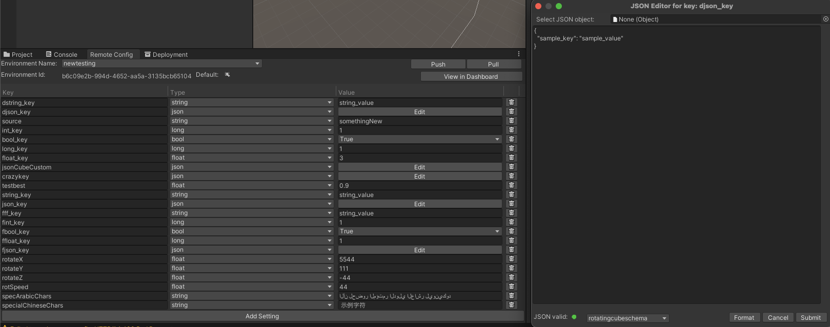
Task: Switch to the Console tab
Action: point(62,54)
